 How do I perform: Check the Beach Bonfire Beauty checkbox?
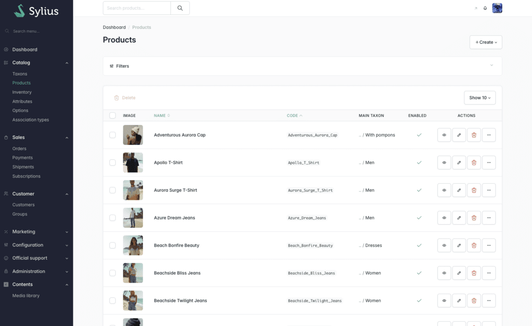(x=113, y=245)
